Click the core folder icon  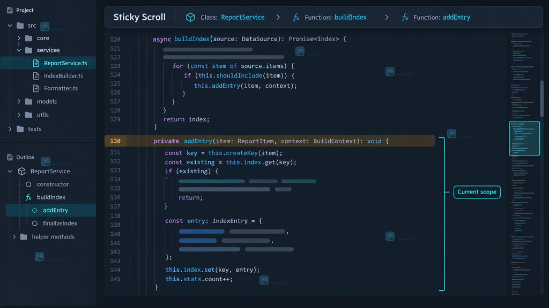[x=29, y=38]
